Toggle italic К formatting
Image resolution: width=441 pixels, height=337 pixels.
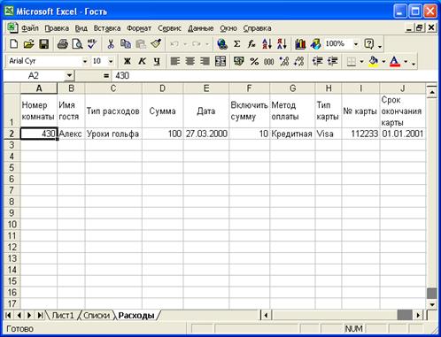pos(142,61)
